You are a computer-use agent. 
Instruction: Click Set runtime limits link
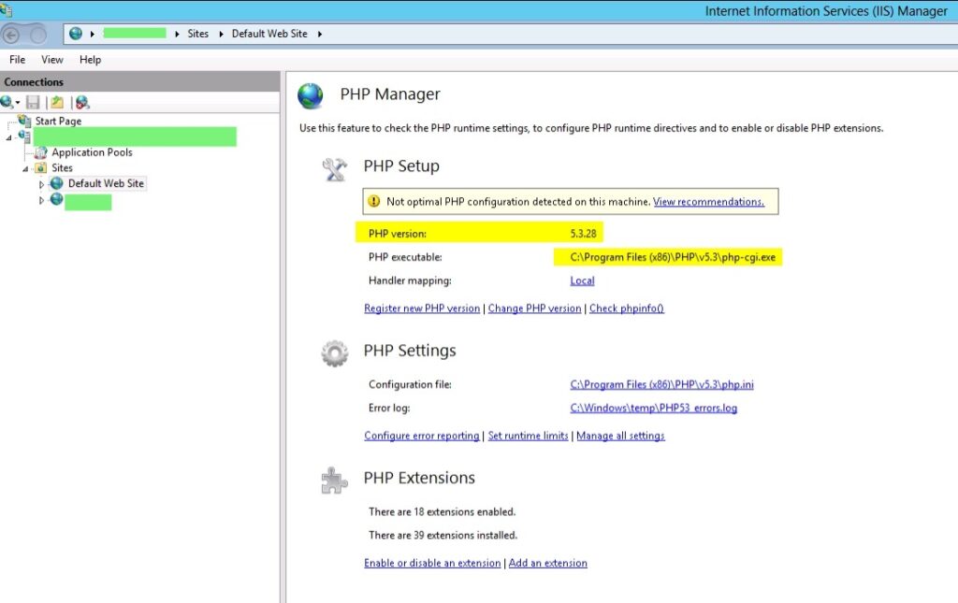pos(528,436)
